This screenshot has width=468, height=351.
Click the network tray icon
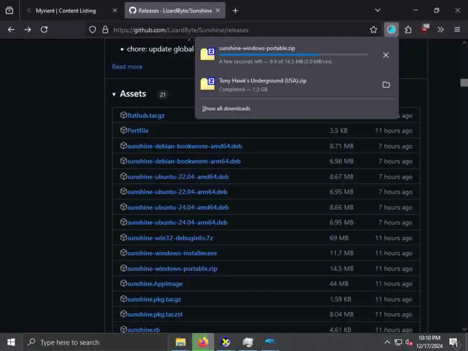click(398, 342)
